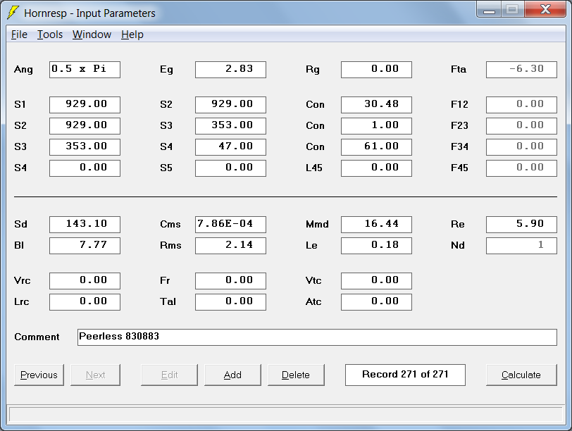
Task: Click the Bl field showing 7.77
Action: 85,246
